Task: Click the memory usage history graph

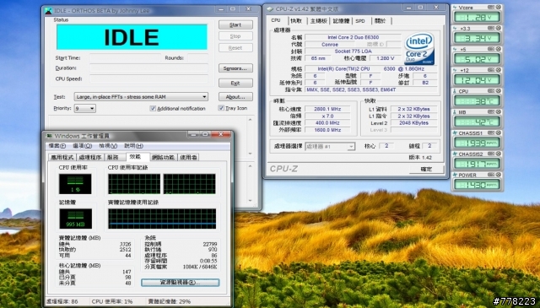Action: click(162, 219)
